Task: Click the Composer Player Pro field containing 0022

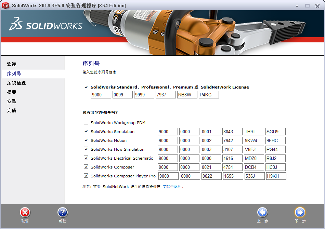Action: point(211,176)
